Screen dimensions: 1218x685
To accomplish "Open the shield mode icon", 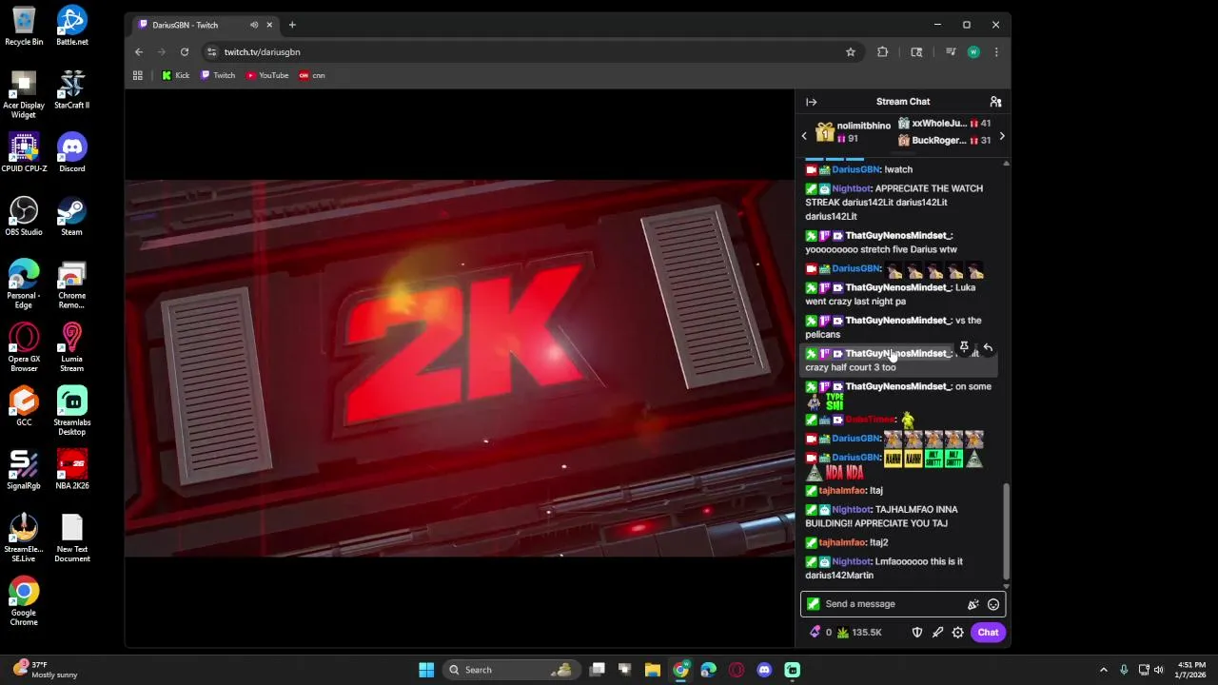I will point(917,633).
